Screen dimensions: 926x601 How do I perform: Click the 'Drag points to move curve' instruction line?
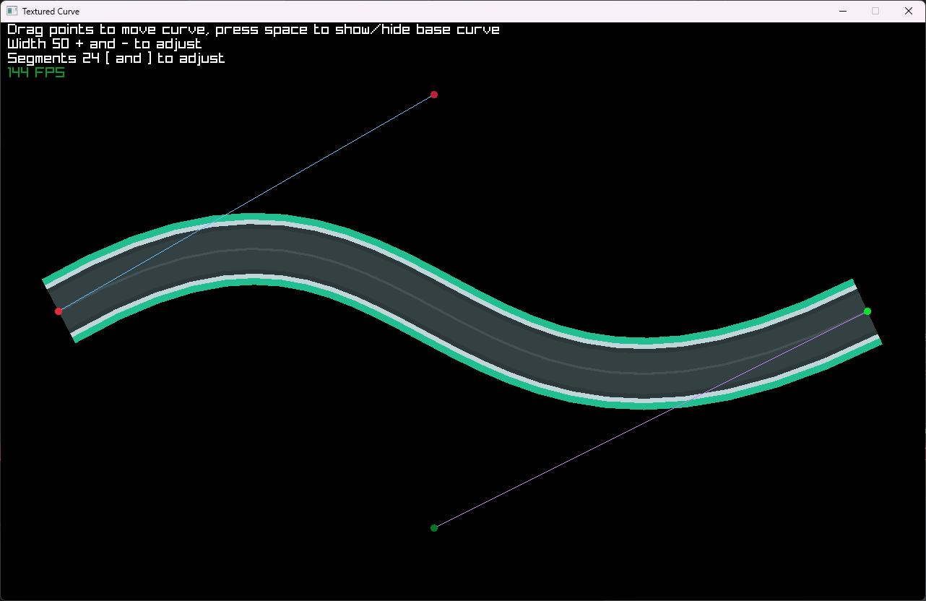pyautogui.click(x=253, y=30)
